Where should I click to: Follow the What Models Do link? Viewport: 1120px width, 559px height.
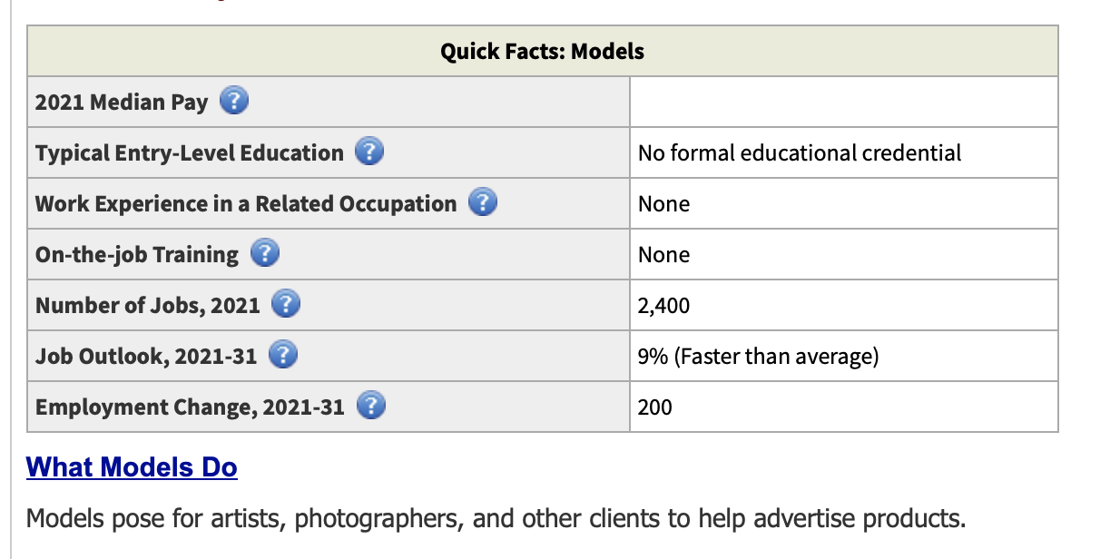(132, 467)
